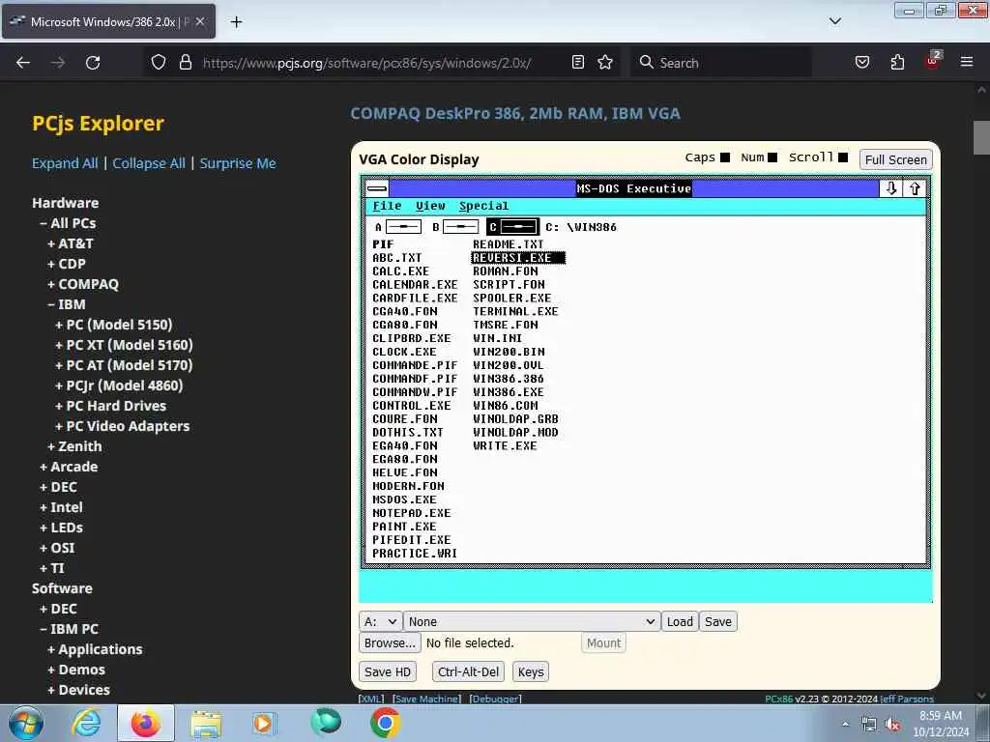Open the Firefox extensions puzzle icon

pos(897,62)
